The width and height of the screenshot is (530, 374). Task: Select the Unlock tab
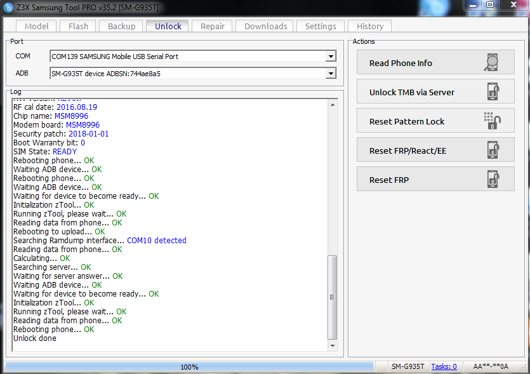coord(168,26)
